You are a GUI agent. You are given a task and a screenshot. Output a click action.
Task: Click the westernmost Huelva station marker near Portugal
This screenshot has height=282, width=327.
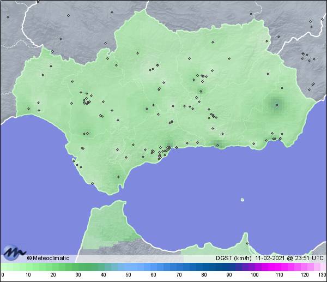[x=28, y=109]
